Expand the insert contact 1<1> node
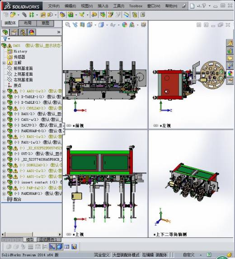 [x=4, y=182]
